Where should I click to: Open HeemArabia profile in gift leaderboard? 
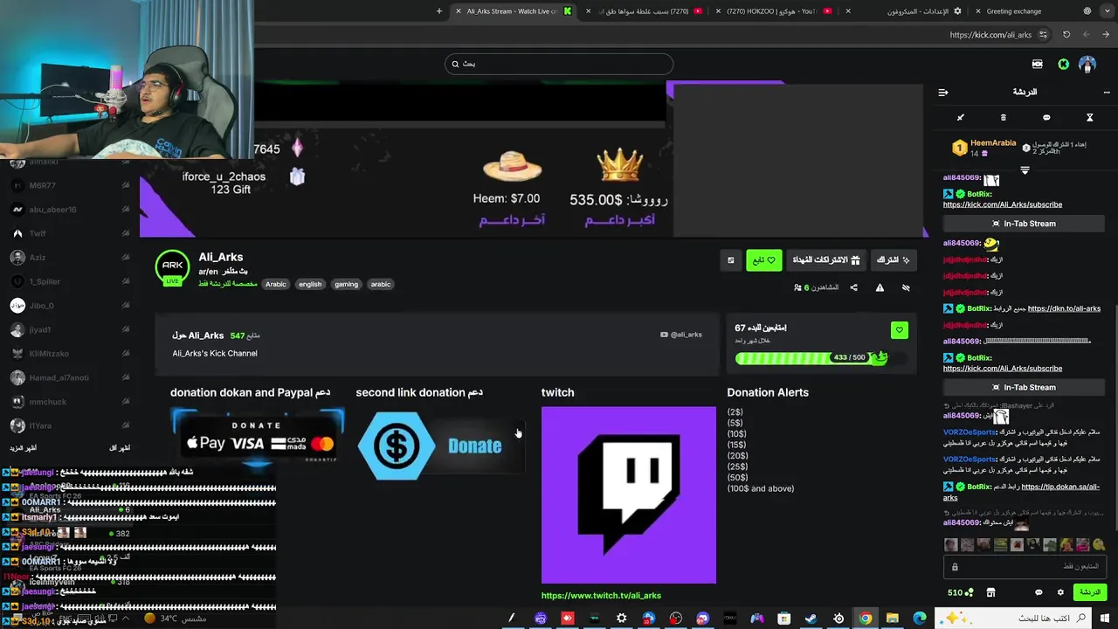click(x=993, y=143)
